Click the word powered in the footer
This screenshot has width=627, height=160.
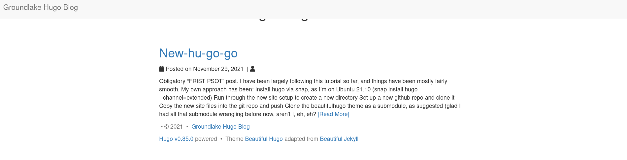pos(206,139)
